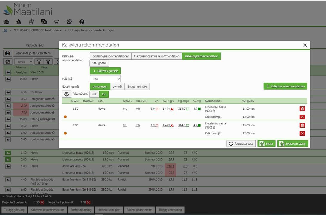Delete Lietelanta row with first trash icon
The width and height of the screenshot is (326, 215).
pos(302,109)
